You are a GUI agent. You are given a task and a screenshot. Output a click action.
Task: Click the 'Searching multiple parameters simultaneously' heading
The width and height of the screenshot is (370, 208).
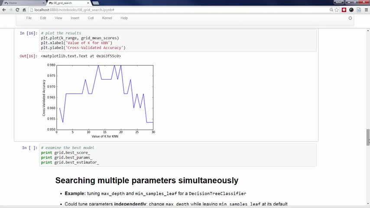pos(147,180)
